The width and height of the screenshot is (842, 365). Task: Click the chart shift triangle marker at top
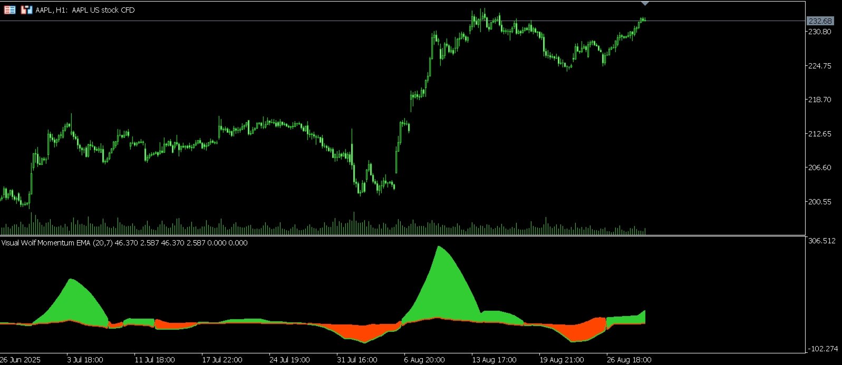645,3
